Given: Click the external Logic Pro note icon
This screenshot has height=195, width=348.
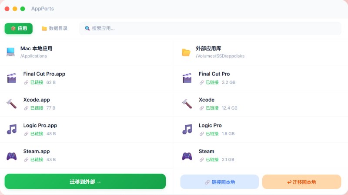Looking at the screenshot, I should (187, 129).
